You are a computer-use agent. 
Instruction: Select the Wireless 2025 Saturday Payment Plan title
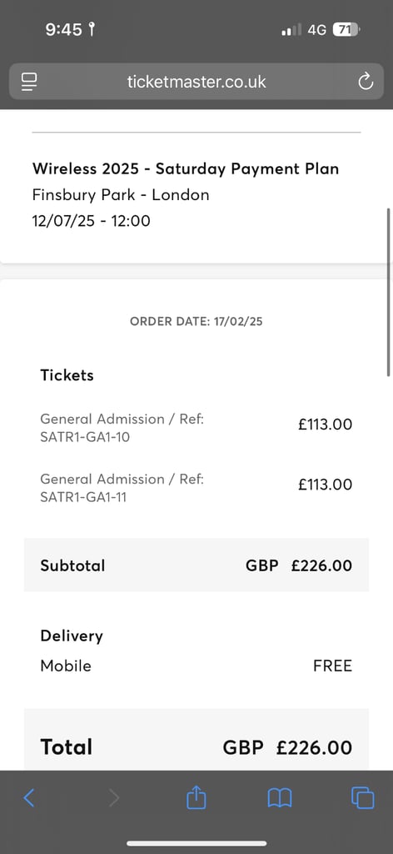pyautogui.click(x=186, y=168)
